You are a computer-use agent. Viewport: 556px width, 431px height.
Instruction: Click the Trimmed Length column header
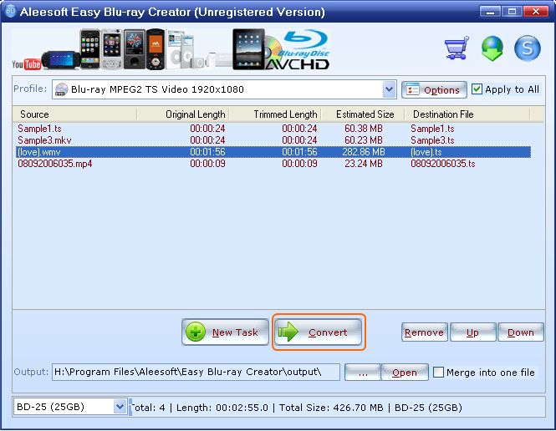click(275, 114)
